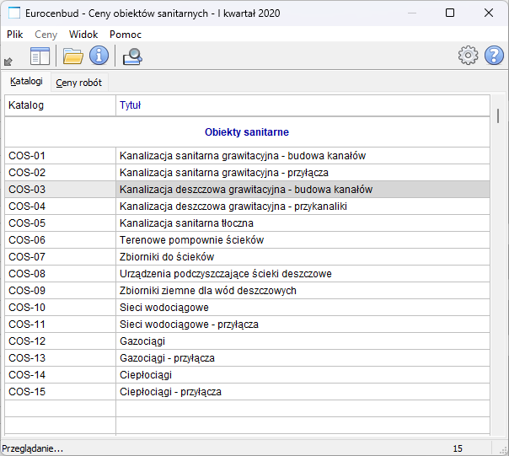Select the Katalogi tab

(26, 82)
